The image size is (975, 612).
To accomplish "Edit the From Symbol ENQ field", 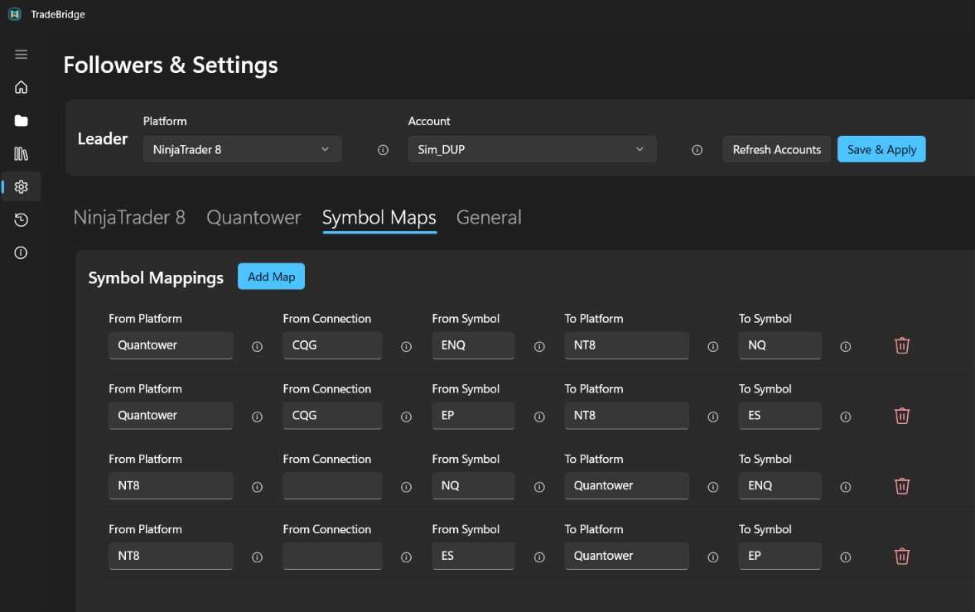I will click(473, 345).
